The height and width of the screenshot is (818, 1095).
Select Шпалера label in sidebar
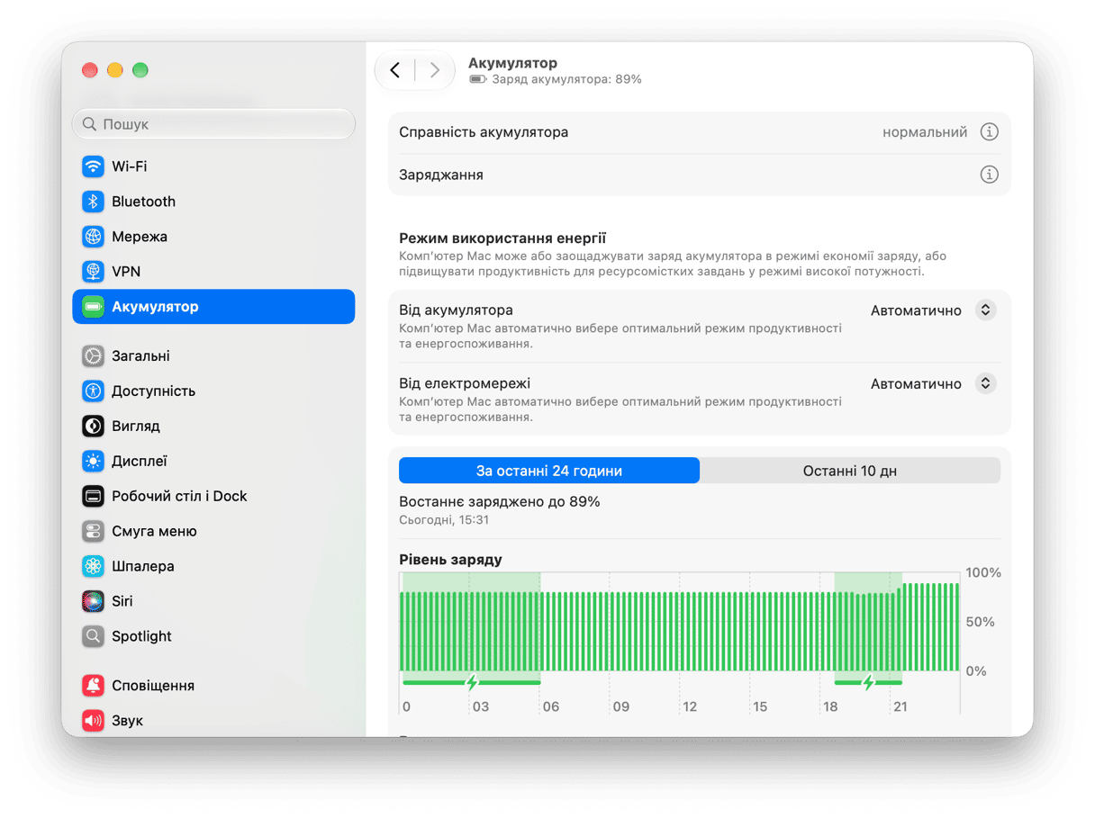click(x=143, y=566)
